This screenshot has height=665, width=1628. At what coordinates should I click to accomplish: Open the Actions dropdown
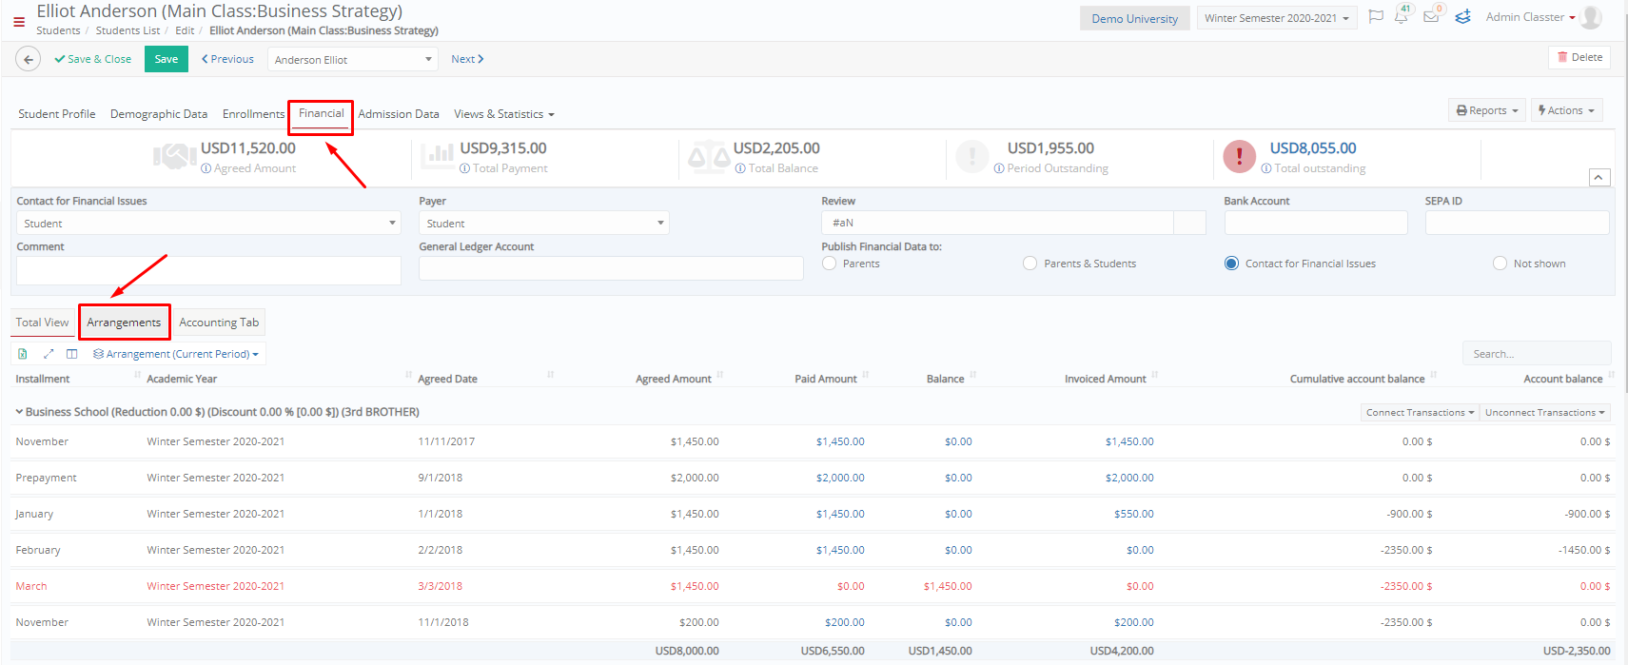[1566, 110]
